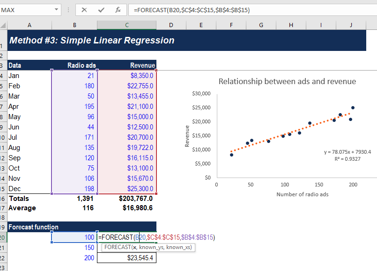377x271 pixels.
Task: Select column header B
Action: coord(74,25)
